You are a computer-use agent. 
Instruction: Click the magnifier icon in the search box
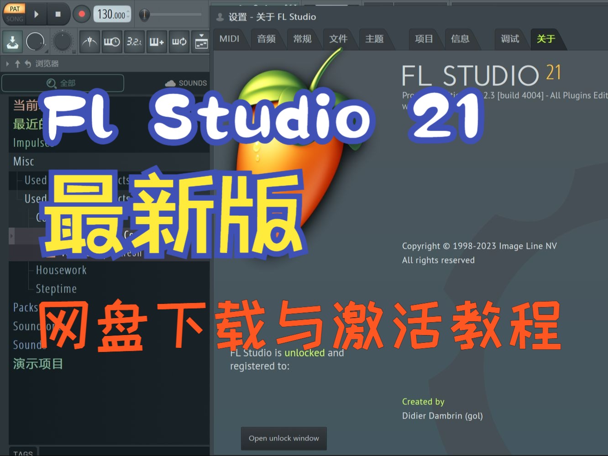click(x=52, y=83)
